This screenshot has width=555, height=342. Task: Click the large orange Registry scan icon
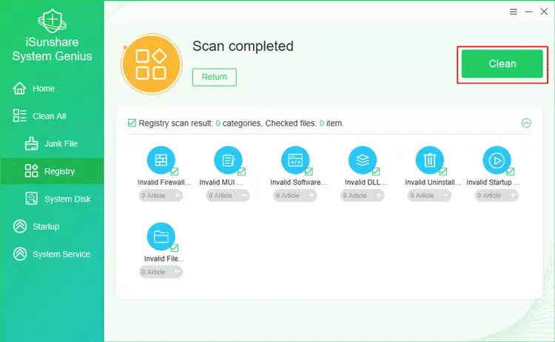(151, 64)
